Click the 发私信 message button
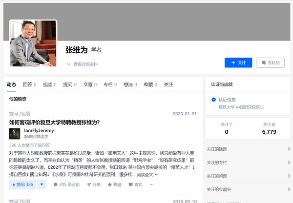The image size is (293, 203). pyautogui.click(x=270, y=62)
